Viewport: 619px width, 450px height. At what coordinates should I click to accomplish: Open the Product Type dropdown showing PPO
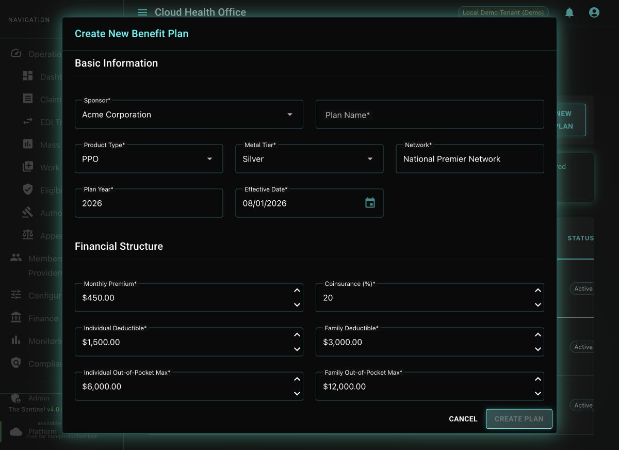point(149,159)
